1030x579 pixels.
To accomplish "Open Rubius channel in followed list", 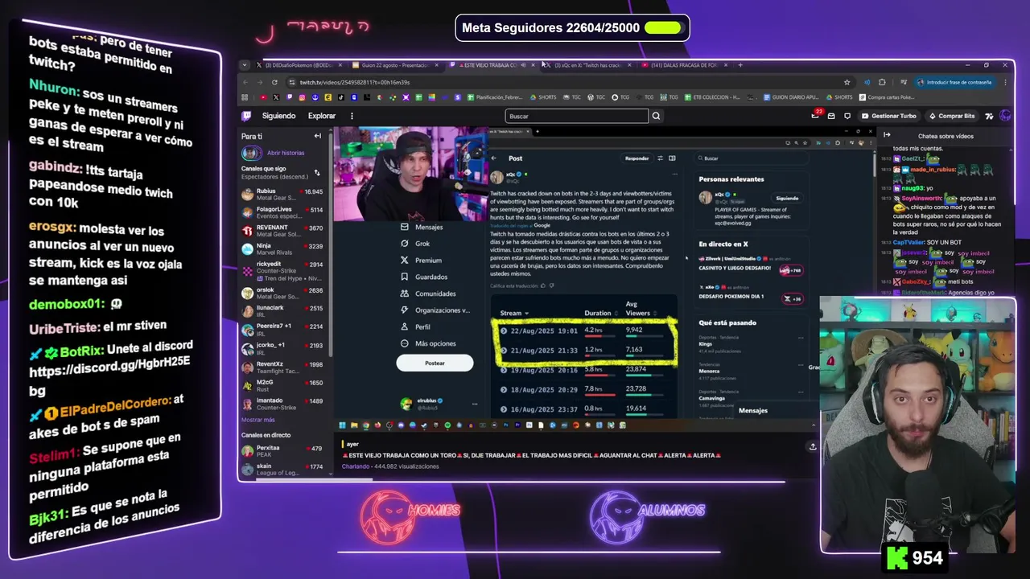I will tap(282, 195).
